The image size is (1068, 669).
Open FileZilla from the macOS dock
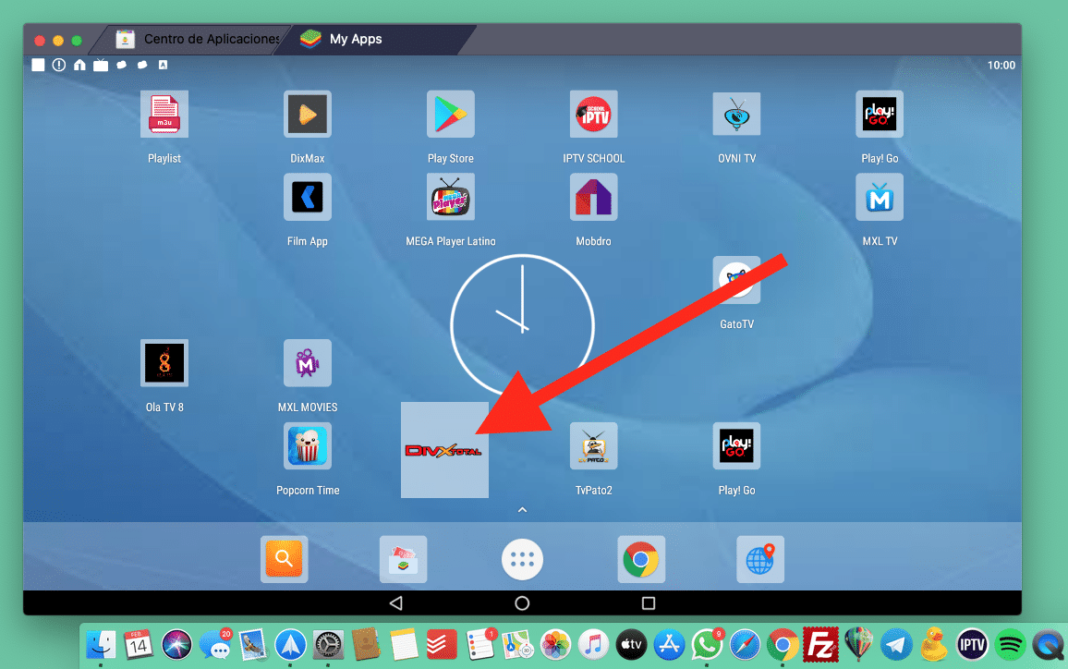(821, 644)
